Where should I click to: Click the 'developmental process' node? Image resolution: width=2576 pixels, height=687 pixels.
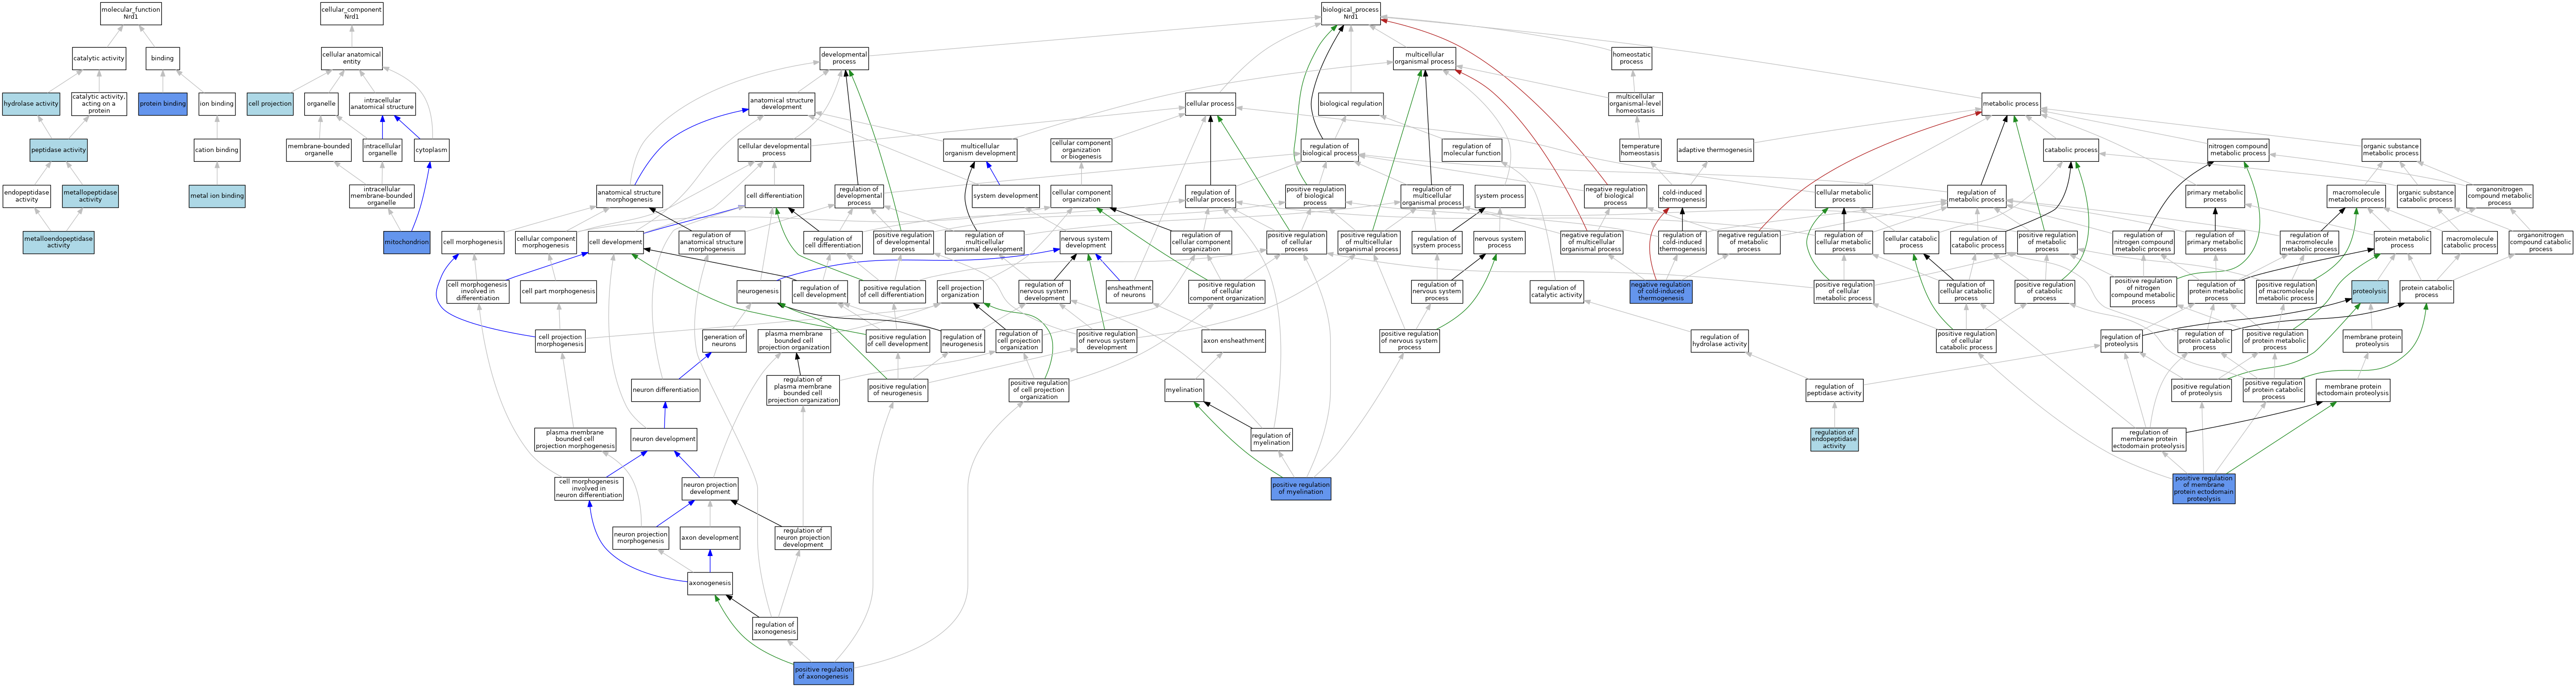pos(844,58)
